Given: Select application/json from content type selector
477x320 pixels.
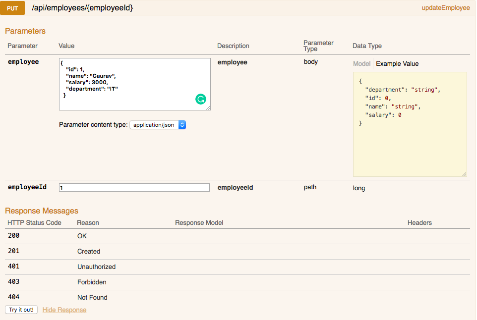Looking at the screenshot, I should pyautogui.click(x=154, y=125).
